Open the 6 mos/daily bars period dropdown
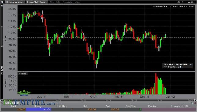Viewport: 197px width, 112px height. click(x=37, y=2)
